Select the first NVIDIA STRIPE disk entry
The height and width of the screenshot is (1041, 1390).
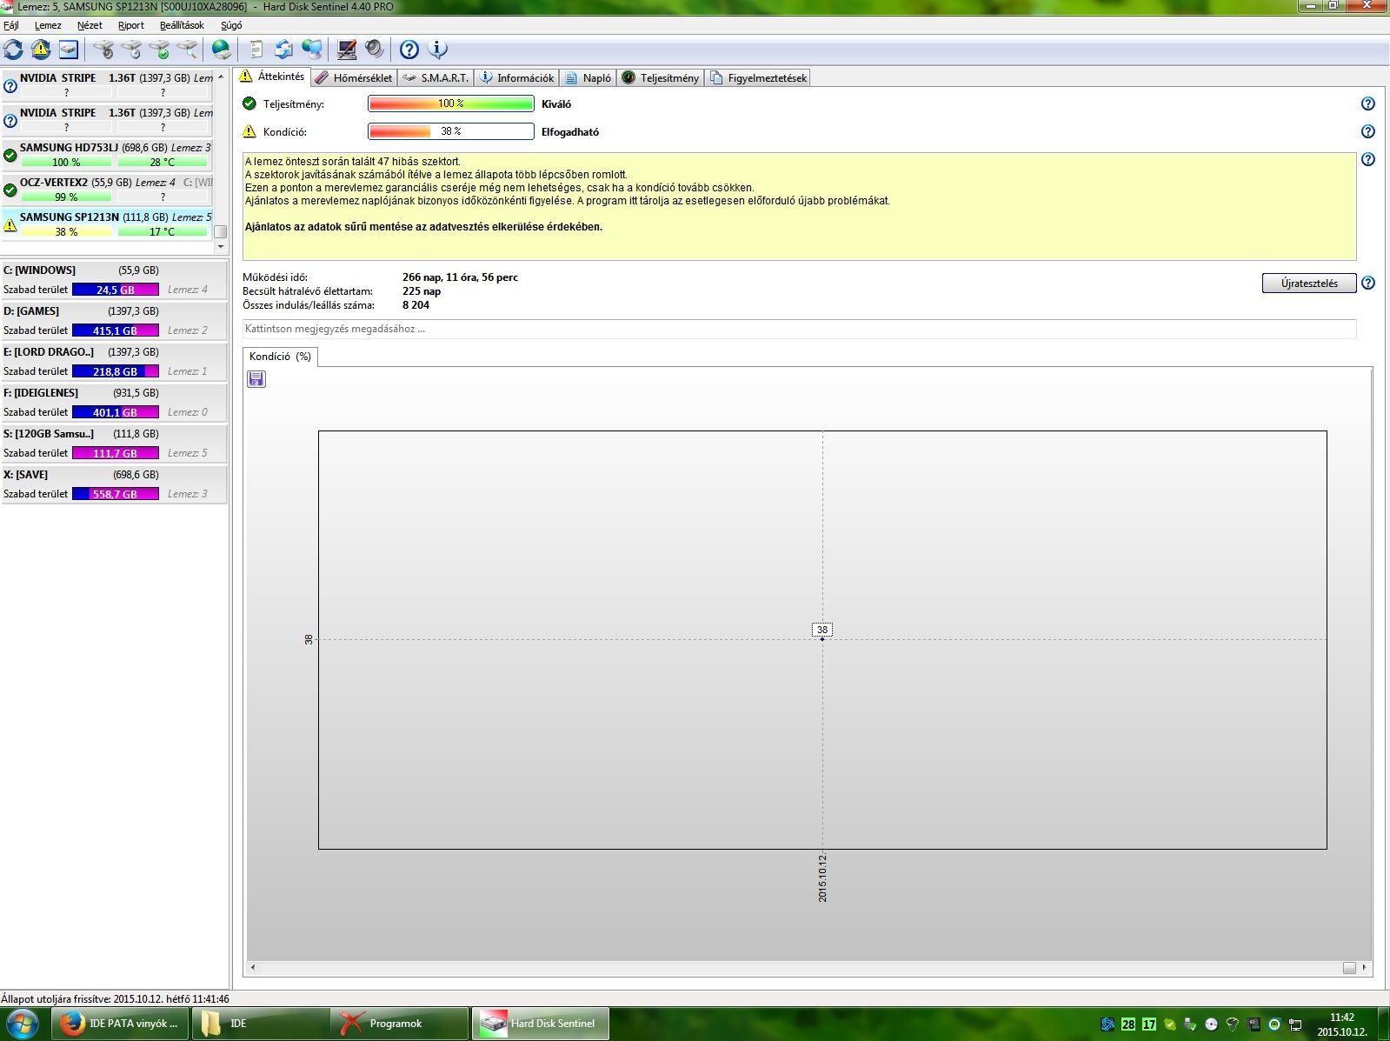tap(107, 85)
